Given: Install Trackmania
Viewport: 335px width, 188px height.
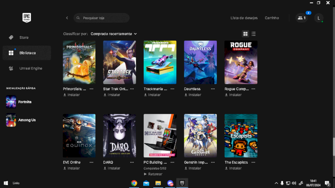Looking at the screenshot, I should click(152, 95).
